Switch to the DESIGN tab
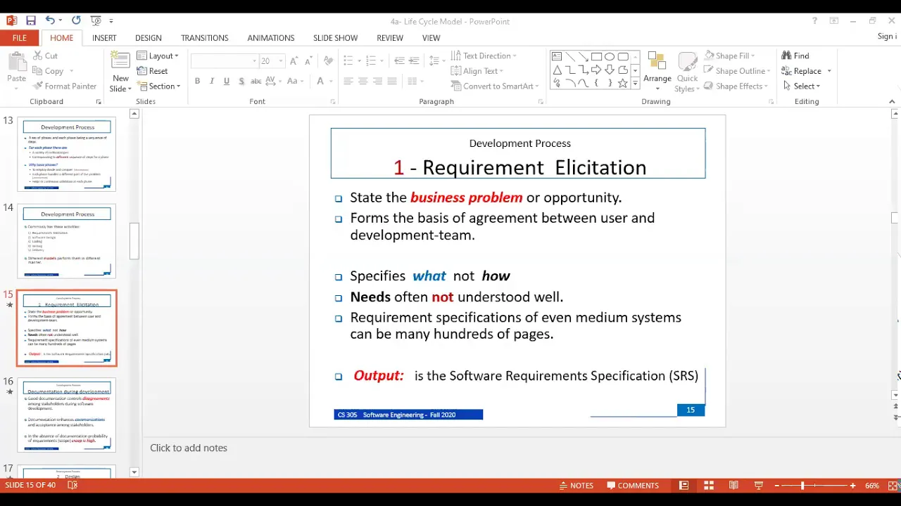This screenshot has width=901, height=506. pyautogui.click(x=148, y=38)
